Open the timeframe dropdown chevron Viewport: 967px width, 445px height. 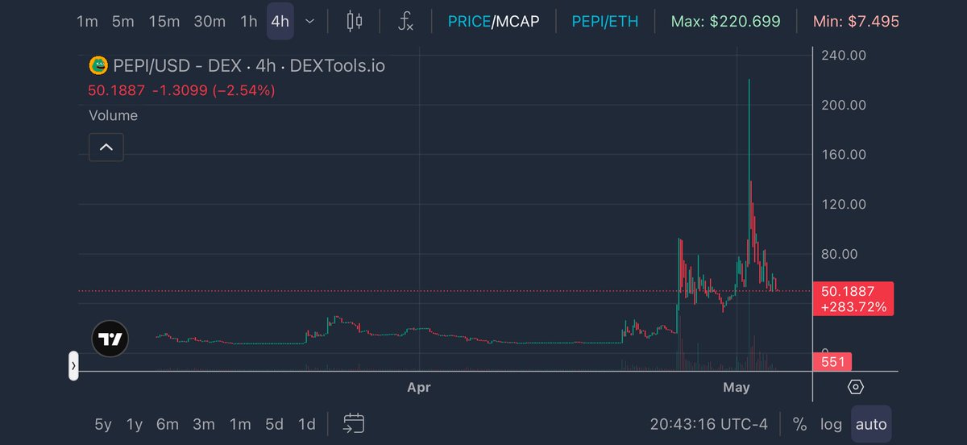click(x=310, y=21)
